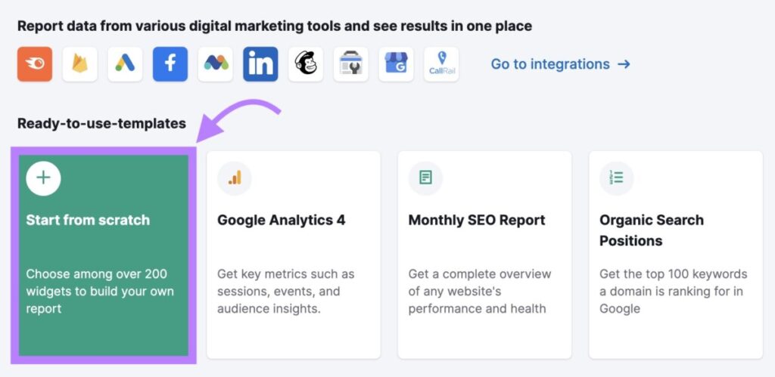Click the Monthly SEO Report document icon
The height and width of the screenshot is (377, 775).
425,178
